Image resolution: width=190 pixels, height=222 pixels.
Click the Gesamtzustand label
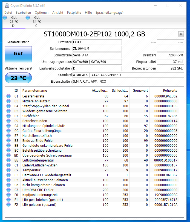(18, 42)
